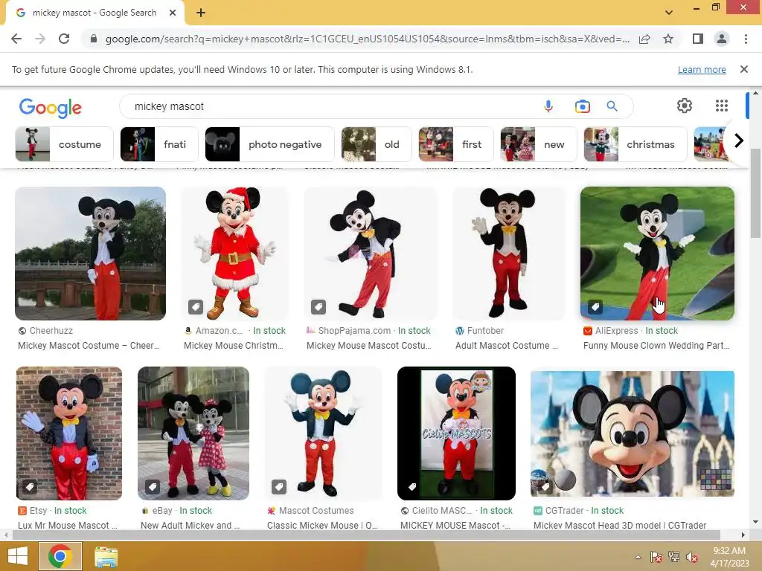Filter images by costume chip
Screen dimensions: 762x571
coord(64,144)
